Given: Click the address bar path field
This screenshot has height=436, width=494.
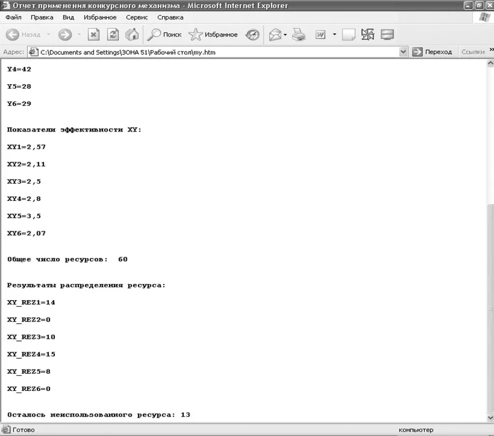Looking at the screenshot, I should 214,52.
